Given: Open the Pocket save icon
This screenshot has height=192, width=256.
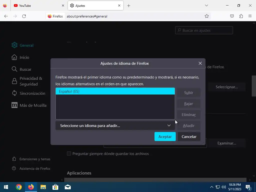Looking at the screenshot, I should coord(232,16).
